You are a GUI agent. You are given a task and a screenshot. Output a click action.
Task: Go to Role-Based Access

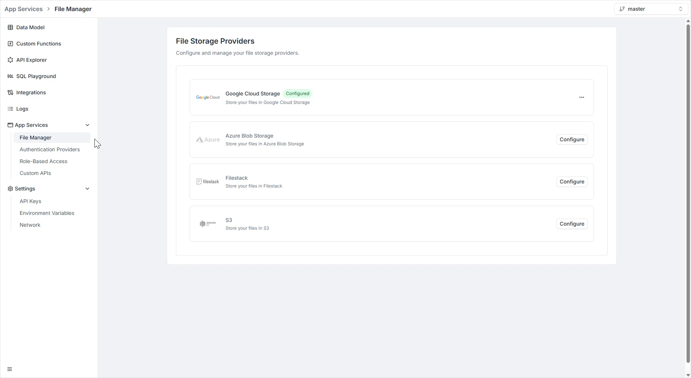click(43, 161)
